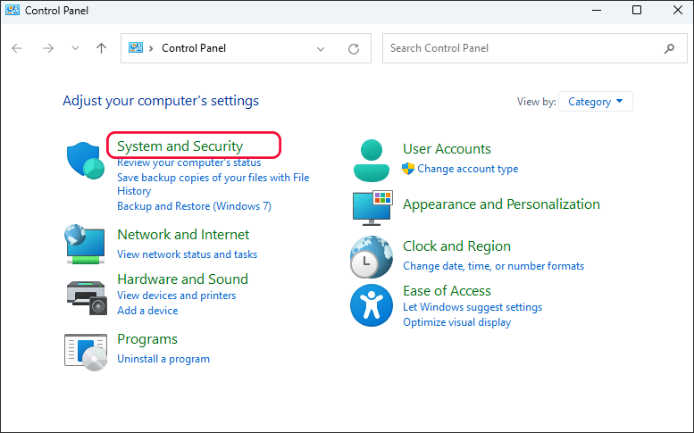Viewport: 694px width, 433px height.
Task: Go up one folder level
Action: 101,49
